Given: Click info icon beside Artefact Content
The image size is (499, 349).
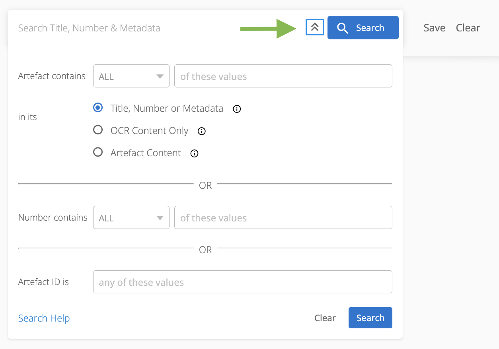Looking at the screenshot, I should (194, 153).
